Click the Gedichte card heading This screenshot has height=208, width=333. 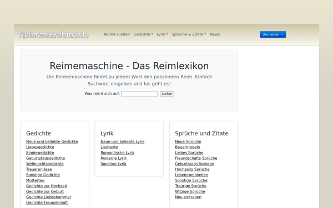(39, 133)
